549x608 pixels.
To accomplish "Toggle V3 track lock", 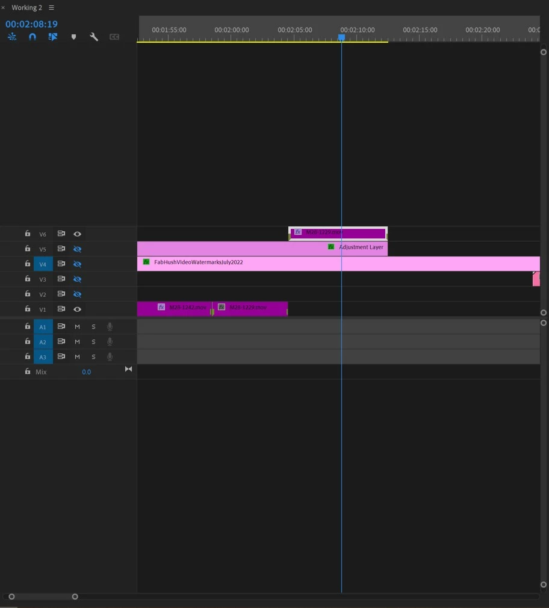I will click(28, 279).
